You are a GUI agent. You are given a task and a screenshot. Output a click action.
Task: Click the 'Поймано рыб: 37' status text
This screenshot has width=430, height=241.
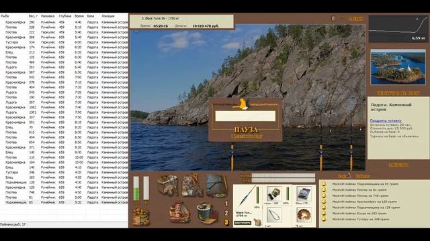click(13, 224)
